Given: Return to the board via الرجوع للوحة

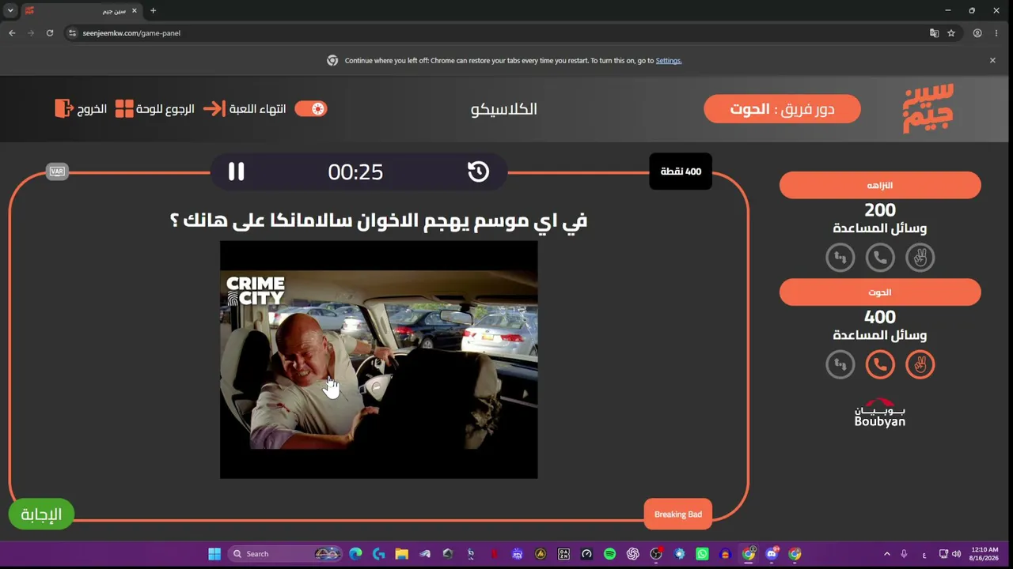Looking at the screenshot, I should [155, 109].
